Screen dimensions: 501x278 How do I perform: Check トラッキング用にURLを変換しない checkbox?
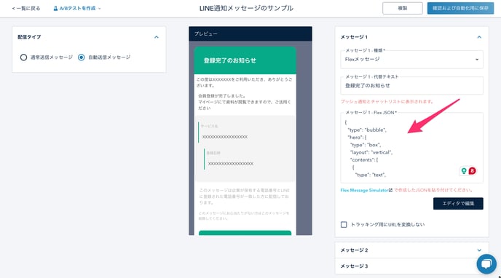click(344, 225)
